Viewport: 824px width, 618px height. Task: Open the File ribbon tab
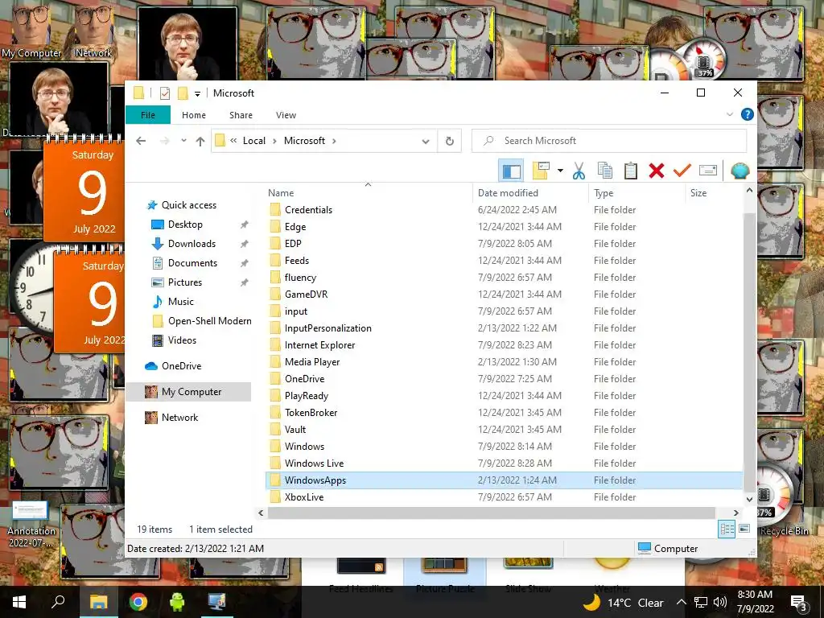tap(148, 114)
